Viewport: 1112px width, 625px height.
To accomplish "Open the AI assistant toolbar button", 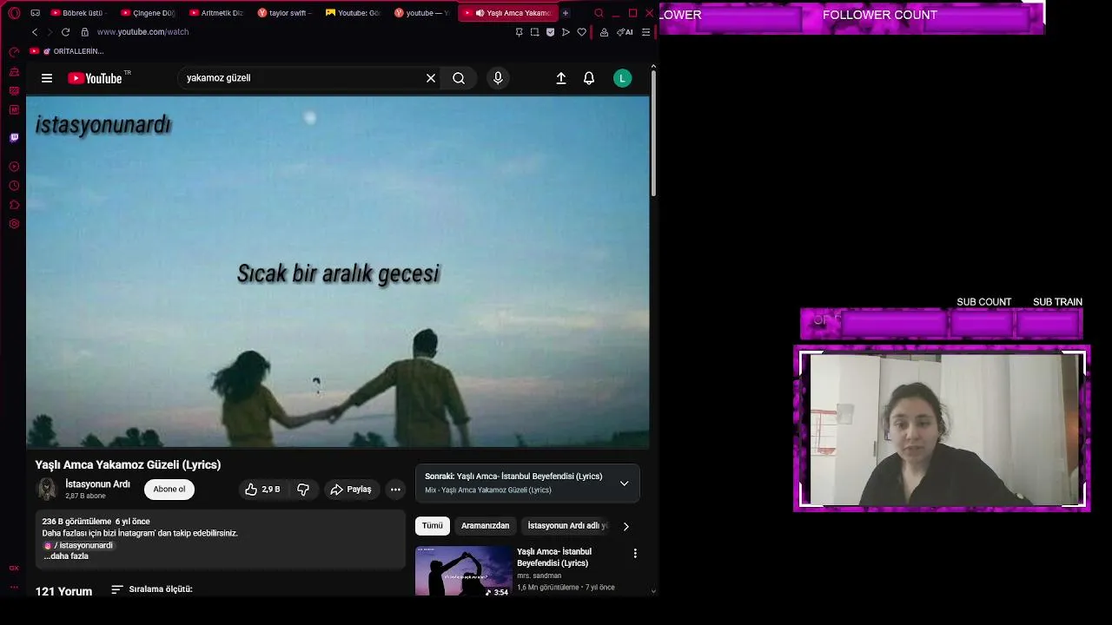I will [x=625, y=32].
